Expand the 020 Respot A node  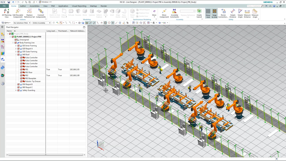click(x=16, y=49)
